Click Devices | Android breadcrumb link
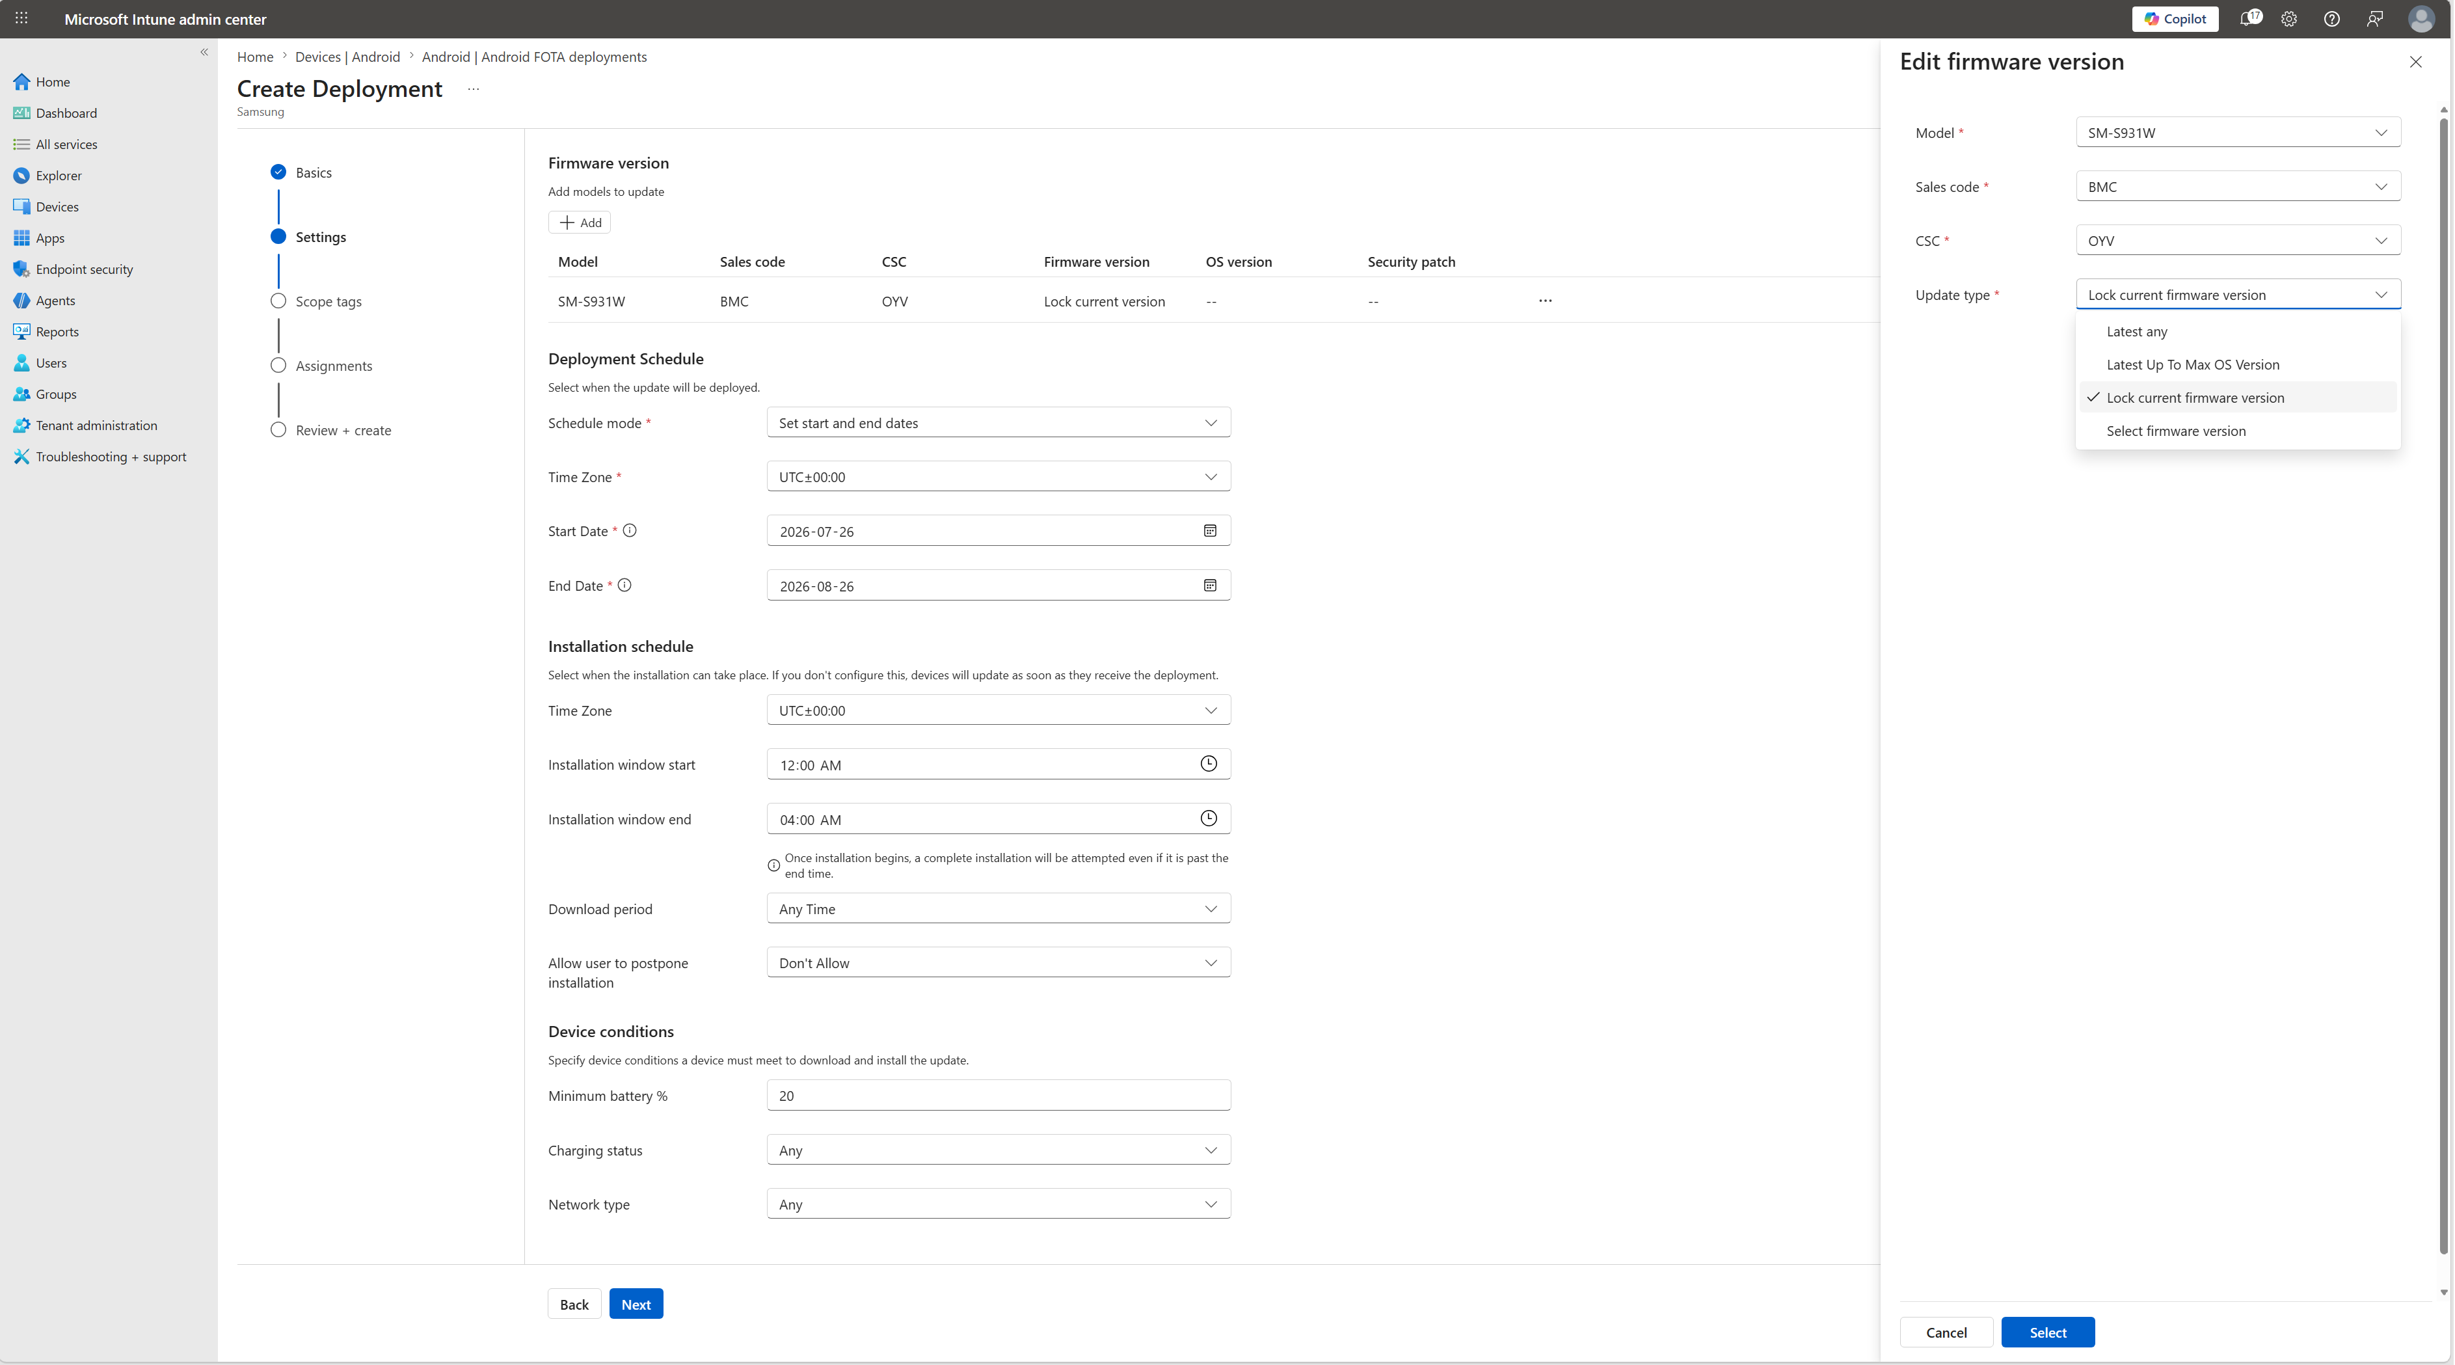This screenshot has width=2455, height=1365. point(347,57)
